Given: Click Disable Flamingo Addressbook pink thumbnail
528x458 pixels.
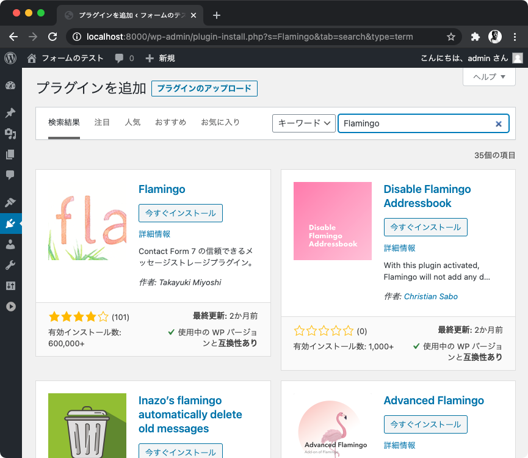Looking at the screenshot, I should click(332, 221).
